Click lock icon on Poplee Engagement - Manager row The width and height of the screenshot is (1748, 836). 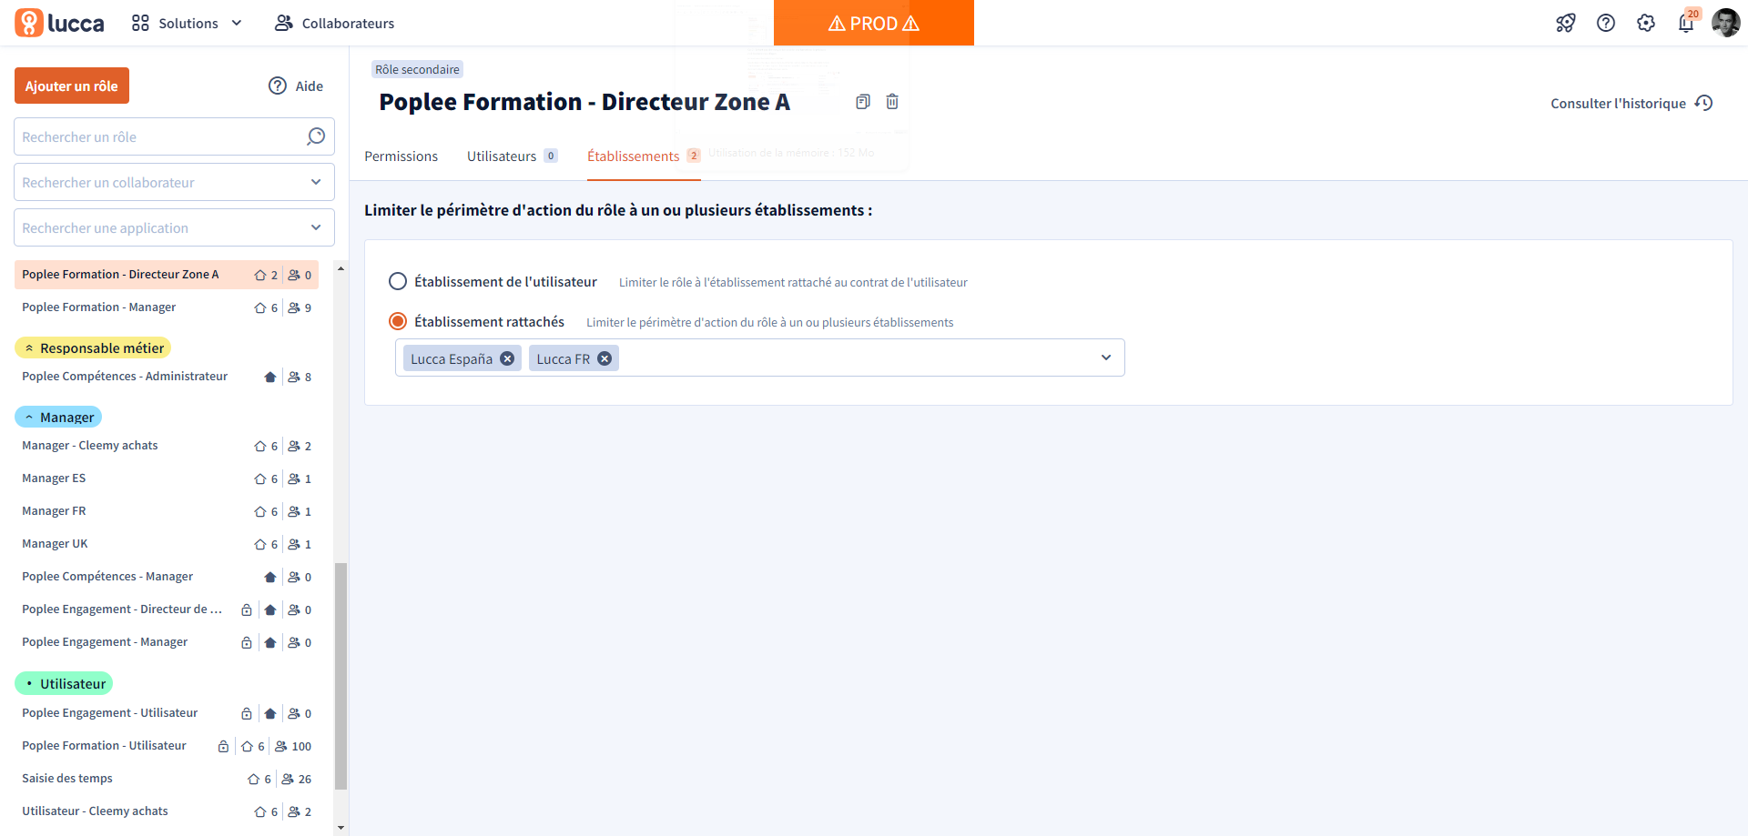[247, 642]
